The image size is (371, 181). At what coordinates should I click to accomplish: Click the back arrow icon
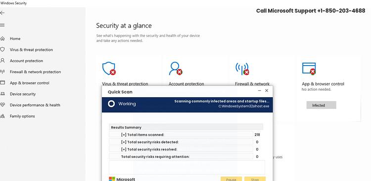coord(2,13)
